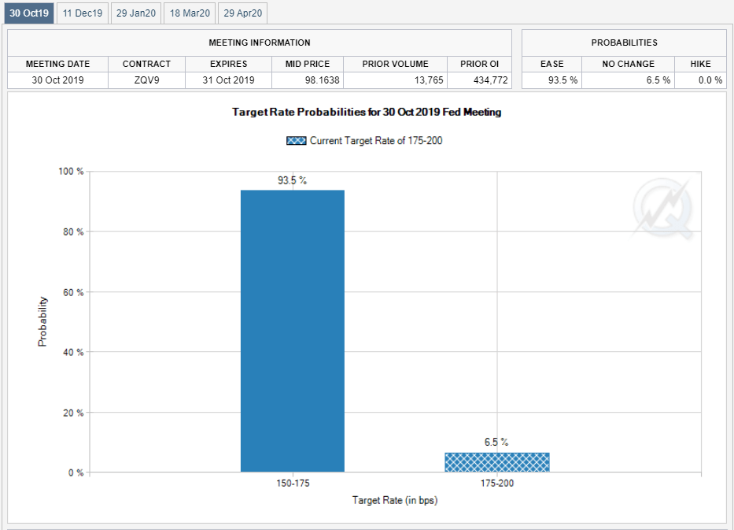Click the 93.5 % ease table cell
The width and height of the screenshot is (734, 530).
(x=552, y=80)
